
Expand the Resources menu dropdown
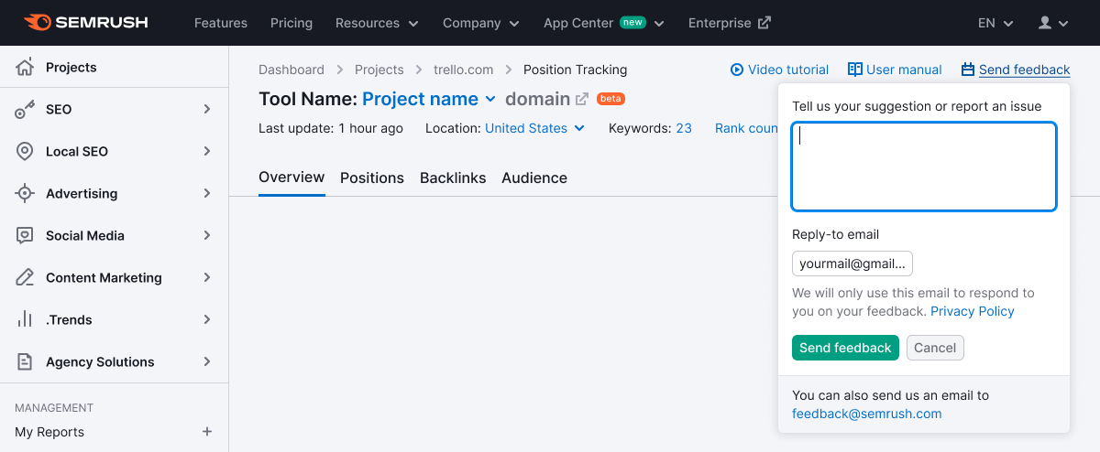[x=377, y=23]
